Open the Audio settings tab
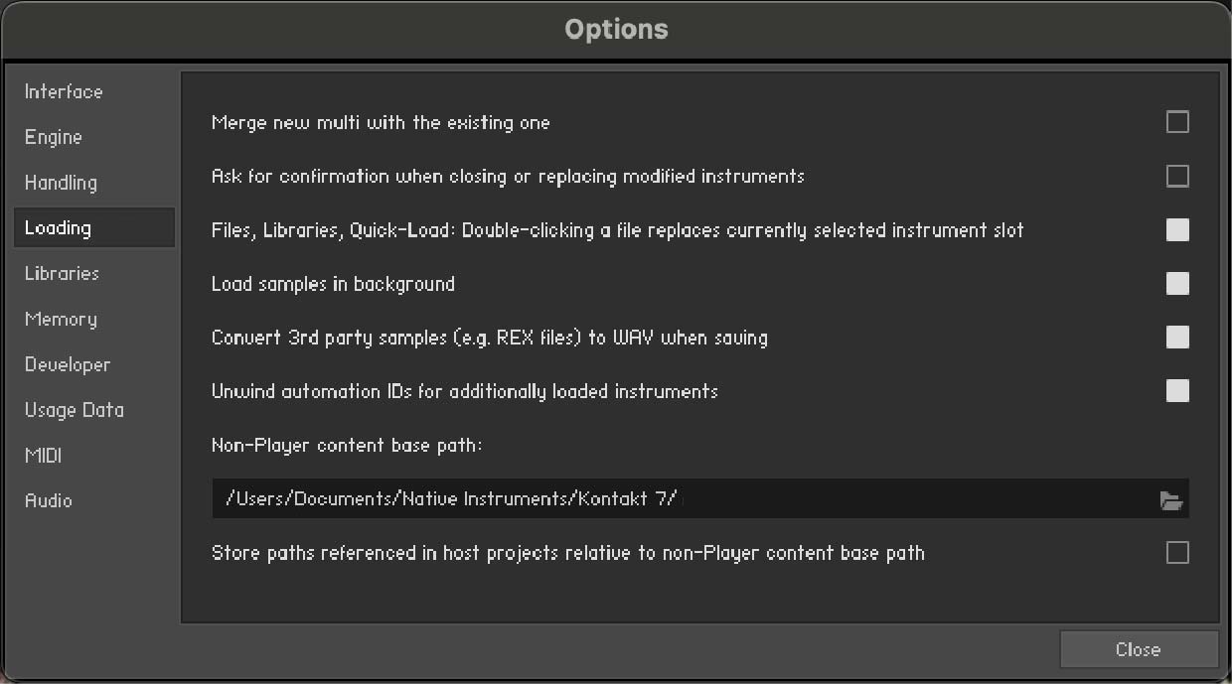This screenshot has height=684, width=1232. (49, 500)
